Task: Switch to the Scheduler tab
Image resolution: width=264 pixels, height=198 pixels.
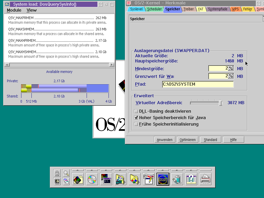Action: coord(154,9)
